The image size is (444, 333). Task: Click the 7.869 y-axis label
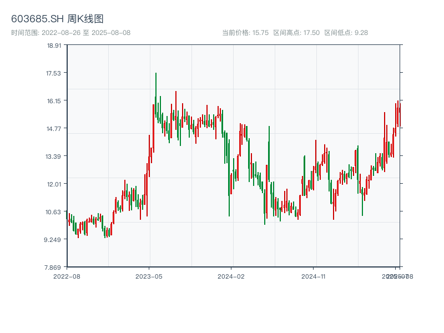click(52, 268)
